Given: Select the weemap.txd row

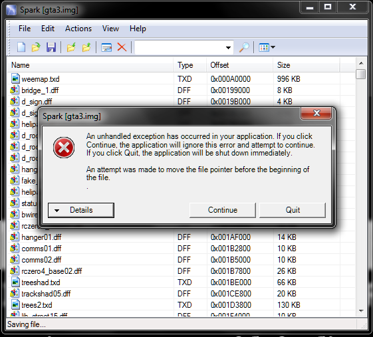Looking at the screenshot, I should (x=182, y=78).
